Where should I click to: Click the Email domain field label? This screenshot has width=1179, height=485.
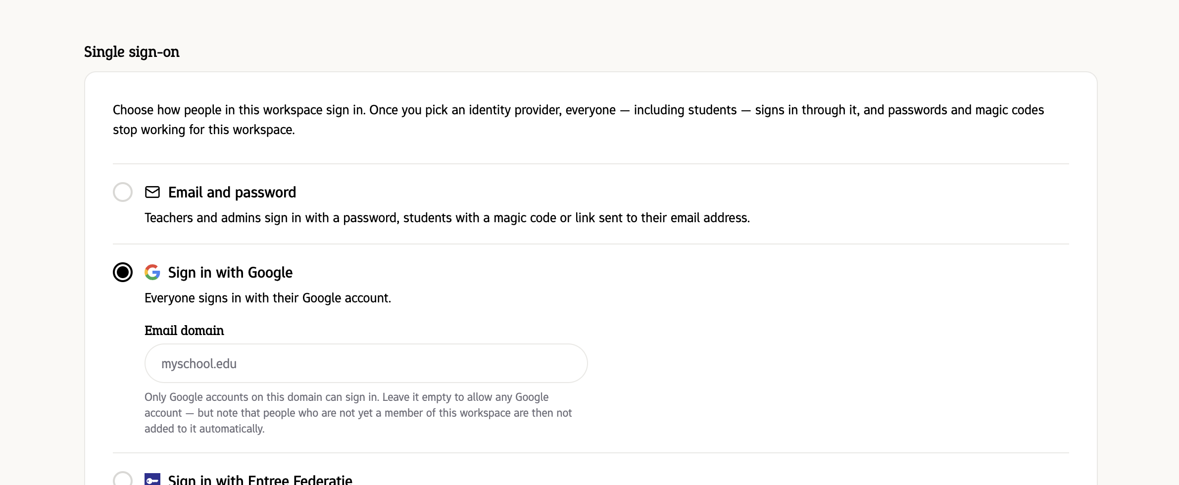pos(184,331)
